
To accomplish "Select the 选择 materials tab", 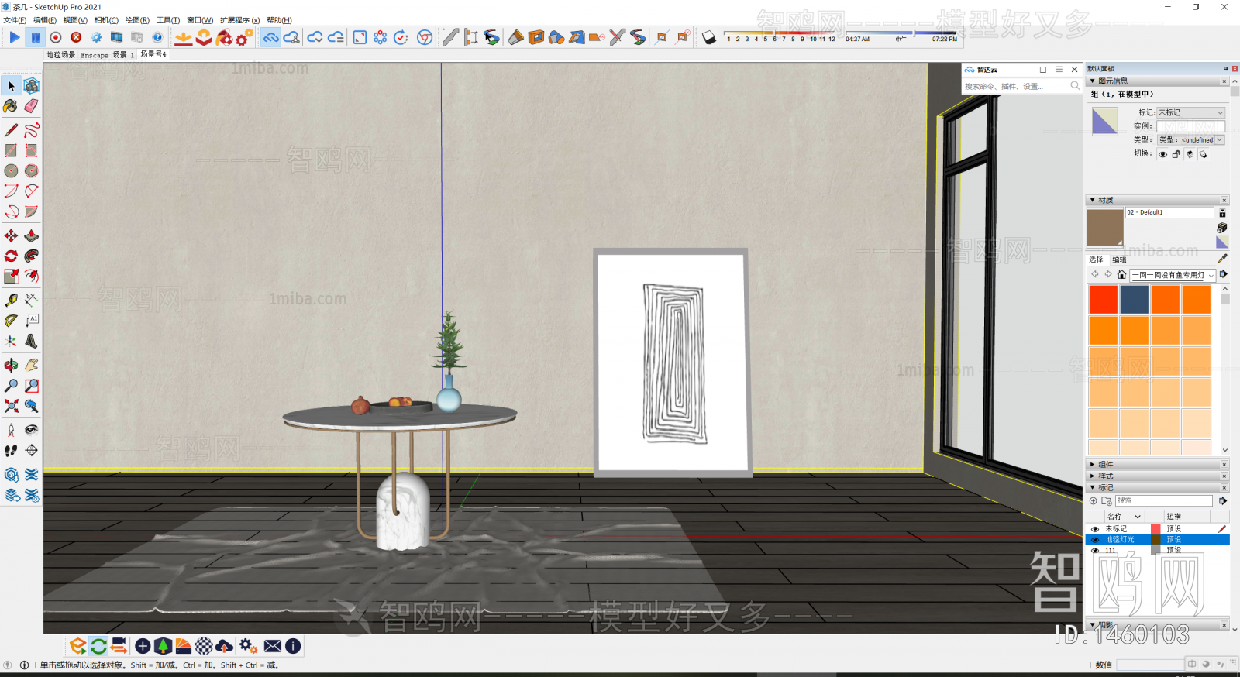I will (1096, 259).
